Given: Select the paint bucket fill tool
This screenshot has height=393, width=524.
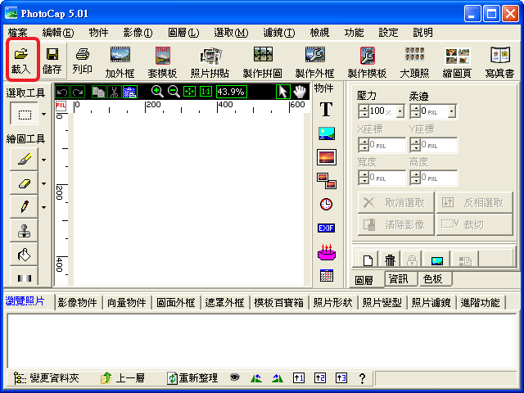Looking at the screenshot, I should pos(24,255).
